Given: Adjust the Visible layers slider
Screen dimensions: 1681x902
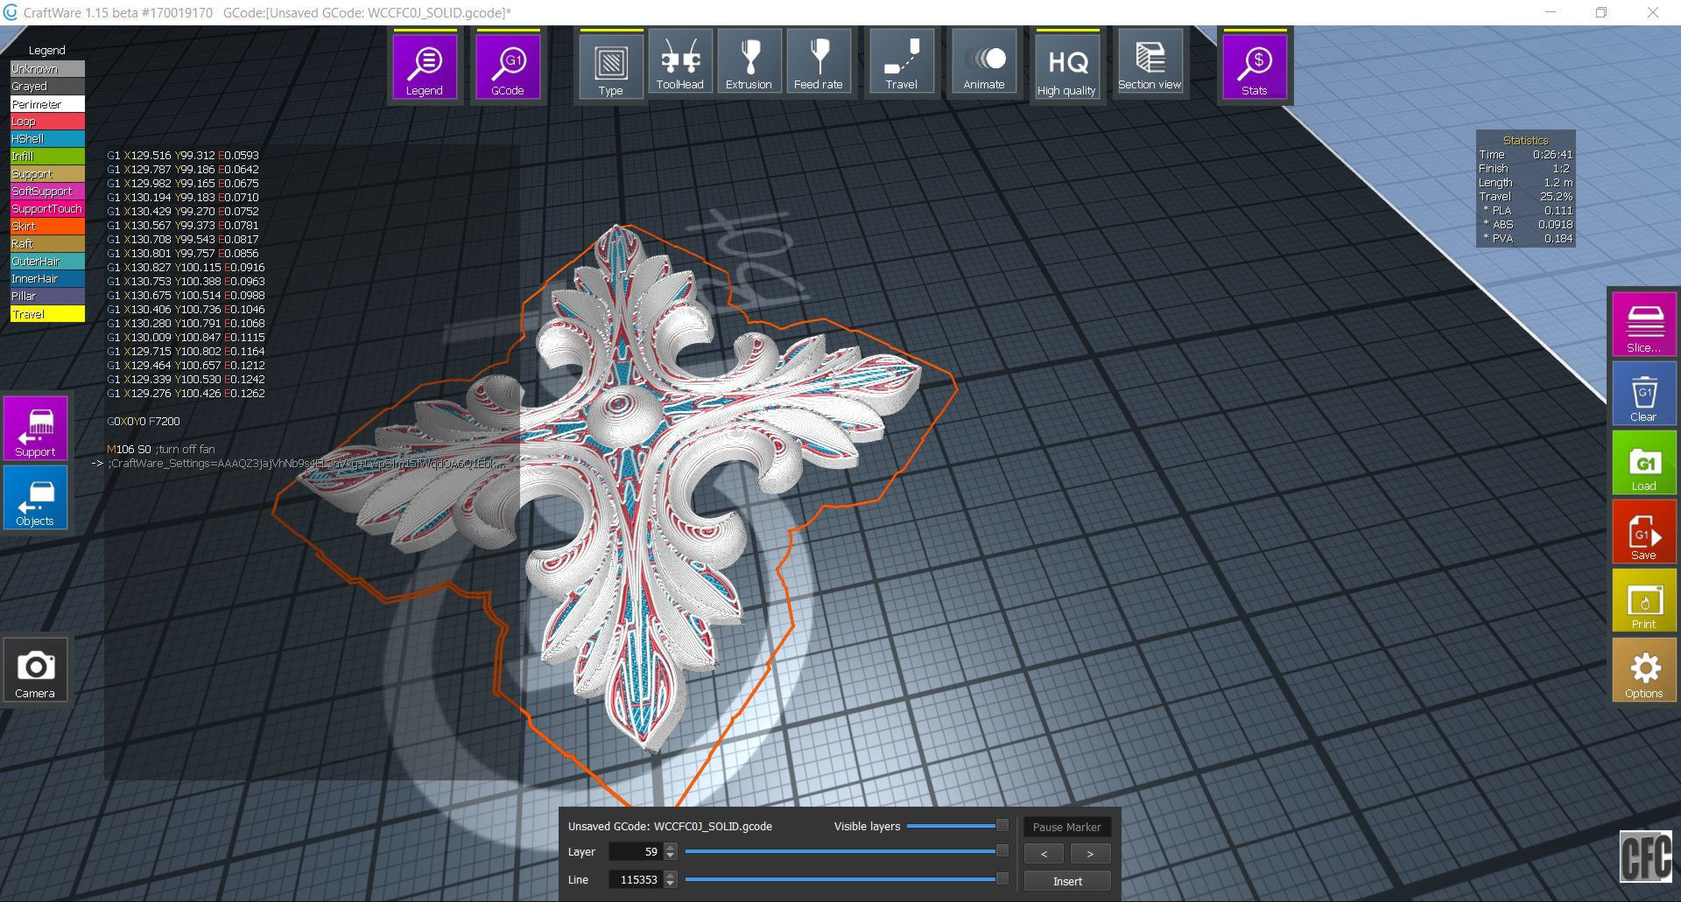Looking at the screenshot, I should 957,826.
